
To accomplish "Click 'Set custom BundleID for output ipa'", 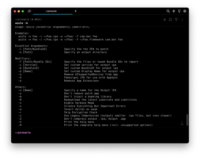I will (91, 68).
